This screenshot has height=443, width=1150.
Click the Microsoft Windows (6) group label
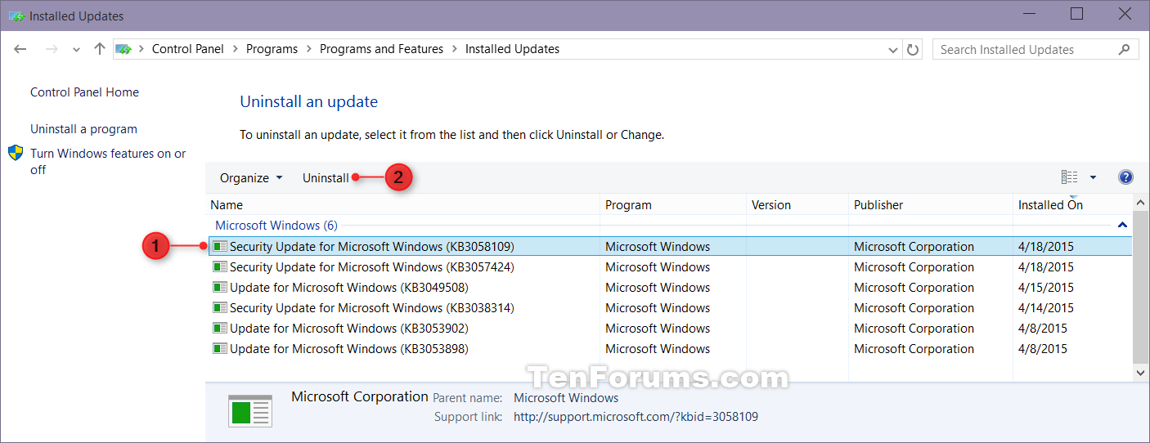tap(276, 225)
